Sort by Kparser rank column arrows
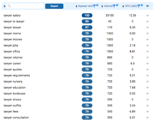This screenshot has width=155, height=120. click(76, 6)
